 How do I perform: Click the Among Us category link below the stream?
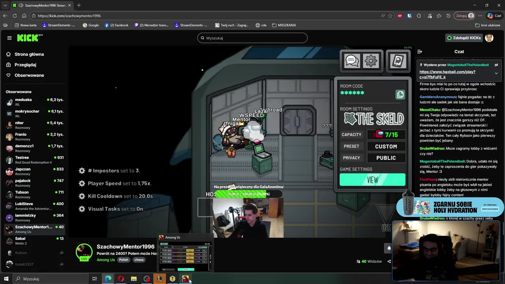coord(106,260)
